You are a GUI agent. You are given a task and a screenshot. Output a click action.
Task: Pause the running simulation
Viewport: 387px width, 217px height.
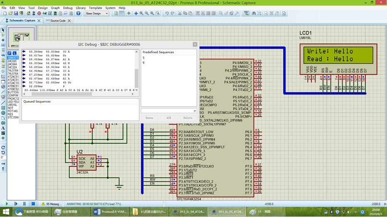(24, 204)
